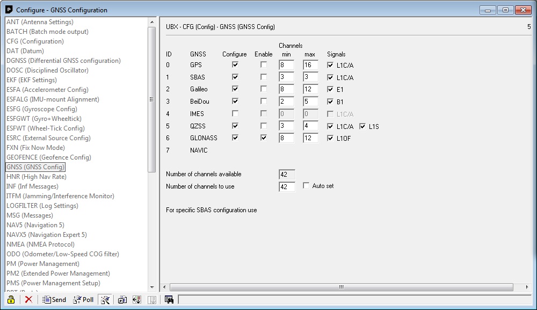The image size is (537, 310).
Task: Toggle the autopolling icon next to Poll
Action: (x=105, y=300)
